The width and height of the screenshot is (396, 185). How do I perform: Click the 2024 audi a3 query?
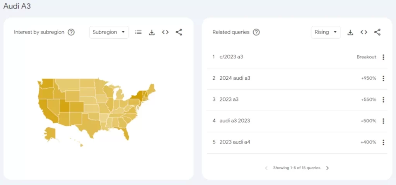click(x=235, y=78)
